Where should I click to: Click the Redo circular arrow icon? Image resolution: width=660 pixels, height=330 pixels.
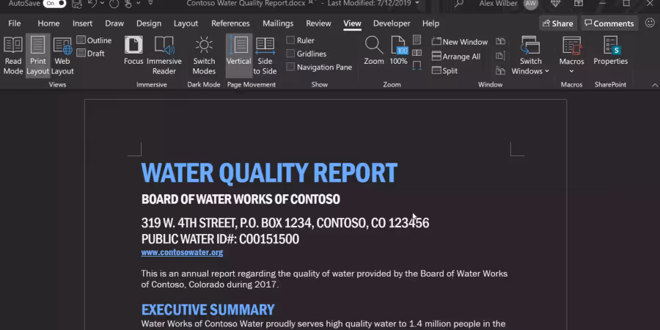pos(114,4)
